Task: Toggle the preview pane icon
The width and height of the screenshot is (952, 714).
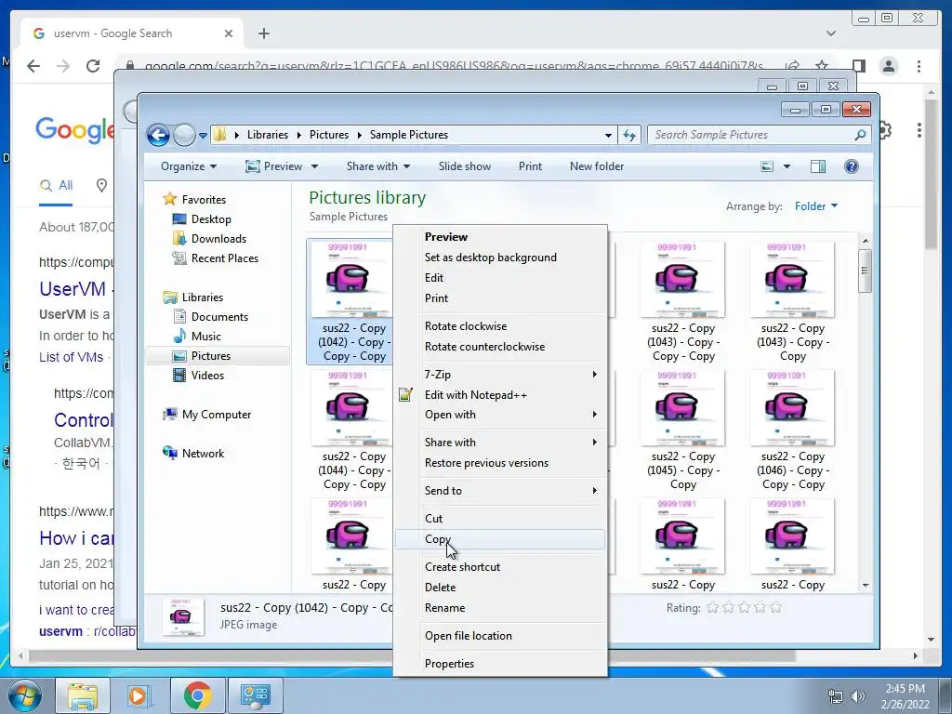Action: pos(818,166)
